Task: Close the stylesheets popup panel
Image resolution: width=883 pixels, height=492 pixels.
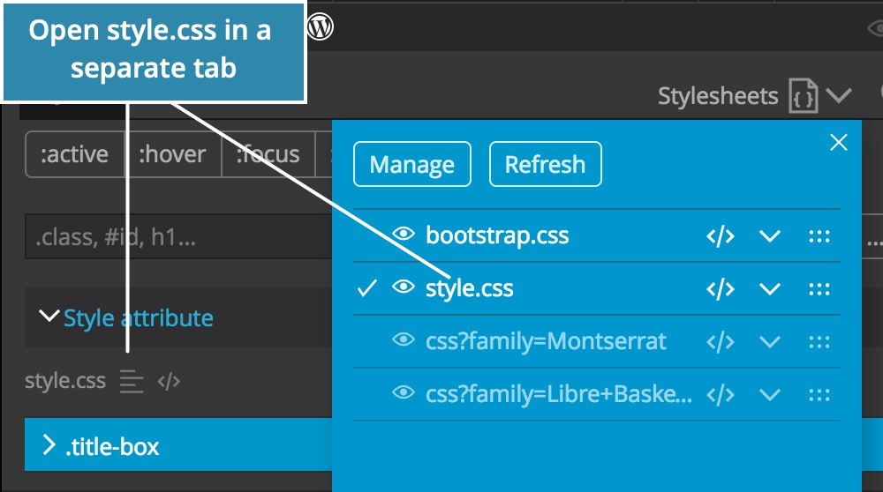Action: (x=839, y=142)
